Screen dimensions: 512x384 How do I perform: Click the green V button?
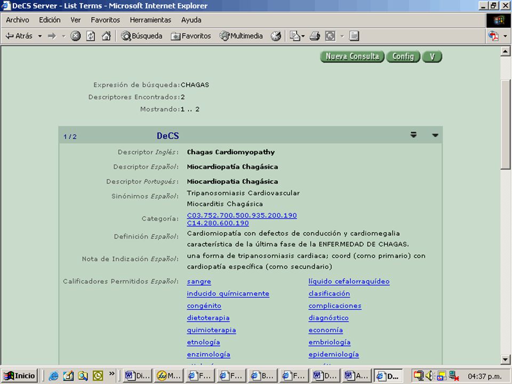431,57
